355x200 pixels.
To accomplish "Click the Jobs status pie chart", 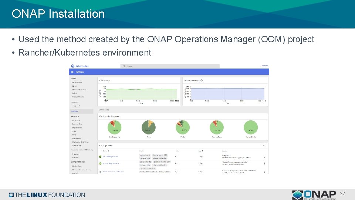I will tap(149, 127).
